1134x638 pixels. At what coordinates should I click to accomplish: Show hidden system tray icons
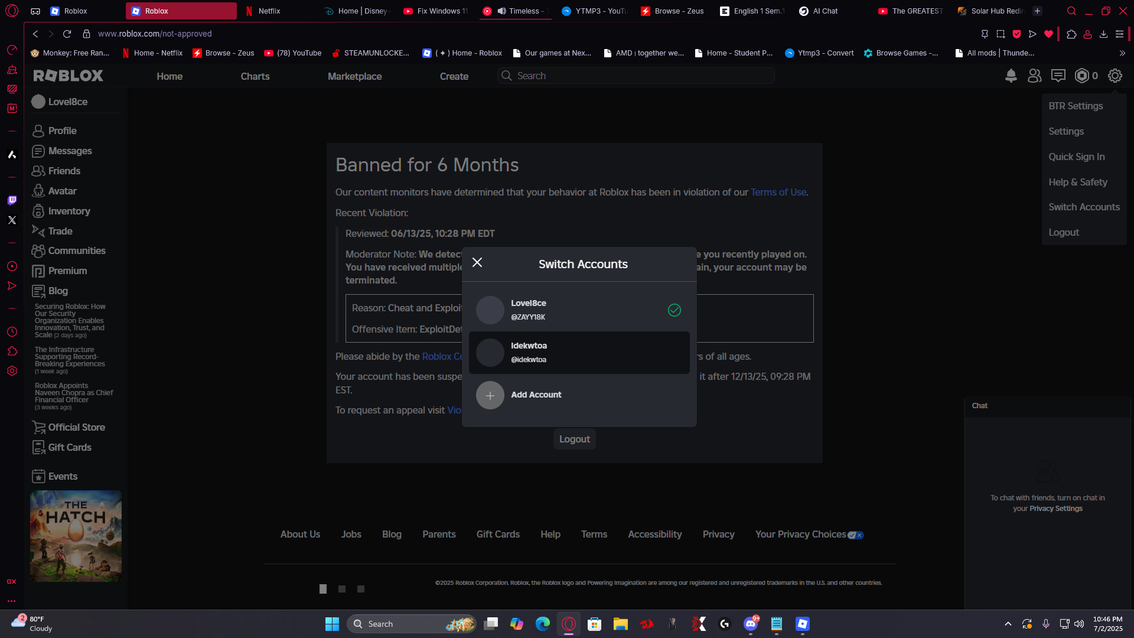pyautogui.click(x=1008, y=624)
